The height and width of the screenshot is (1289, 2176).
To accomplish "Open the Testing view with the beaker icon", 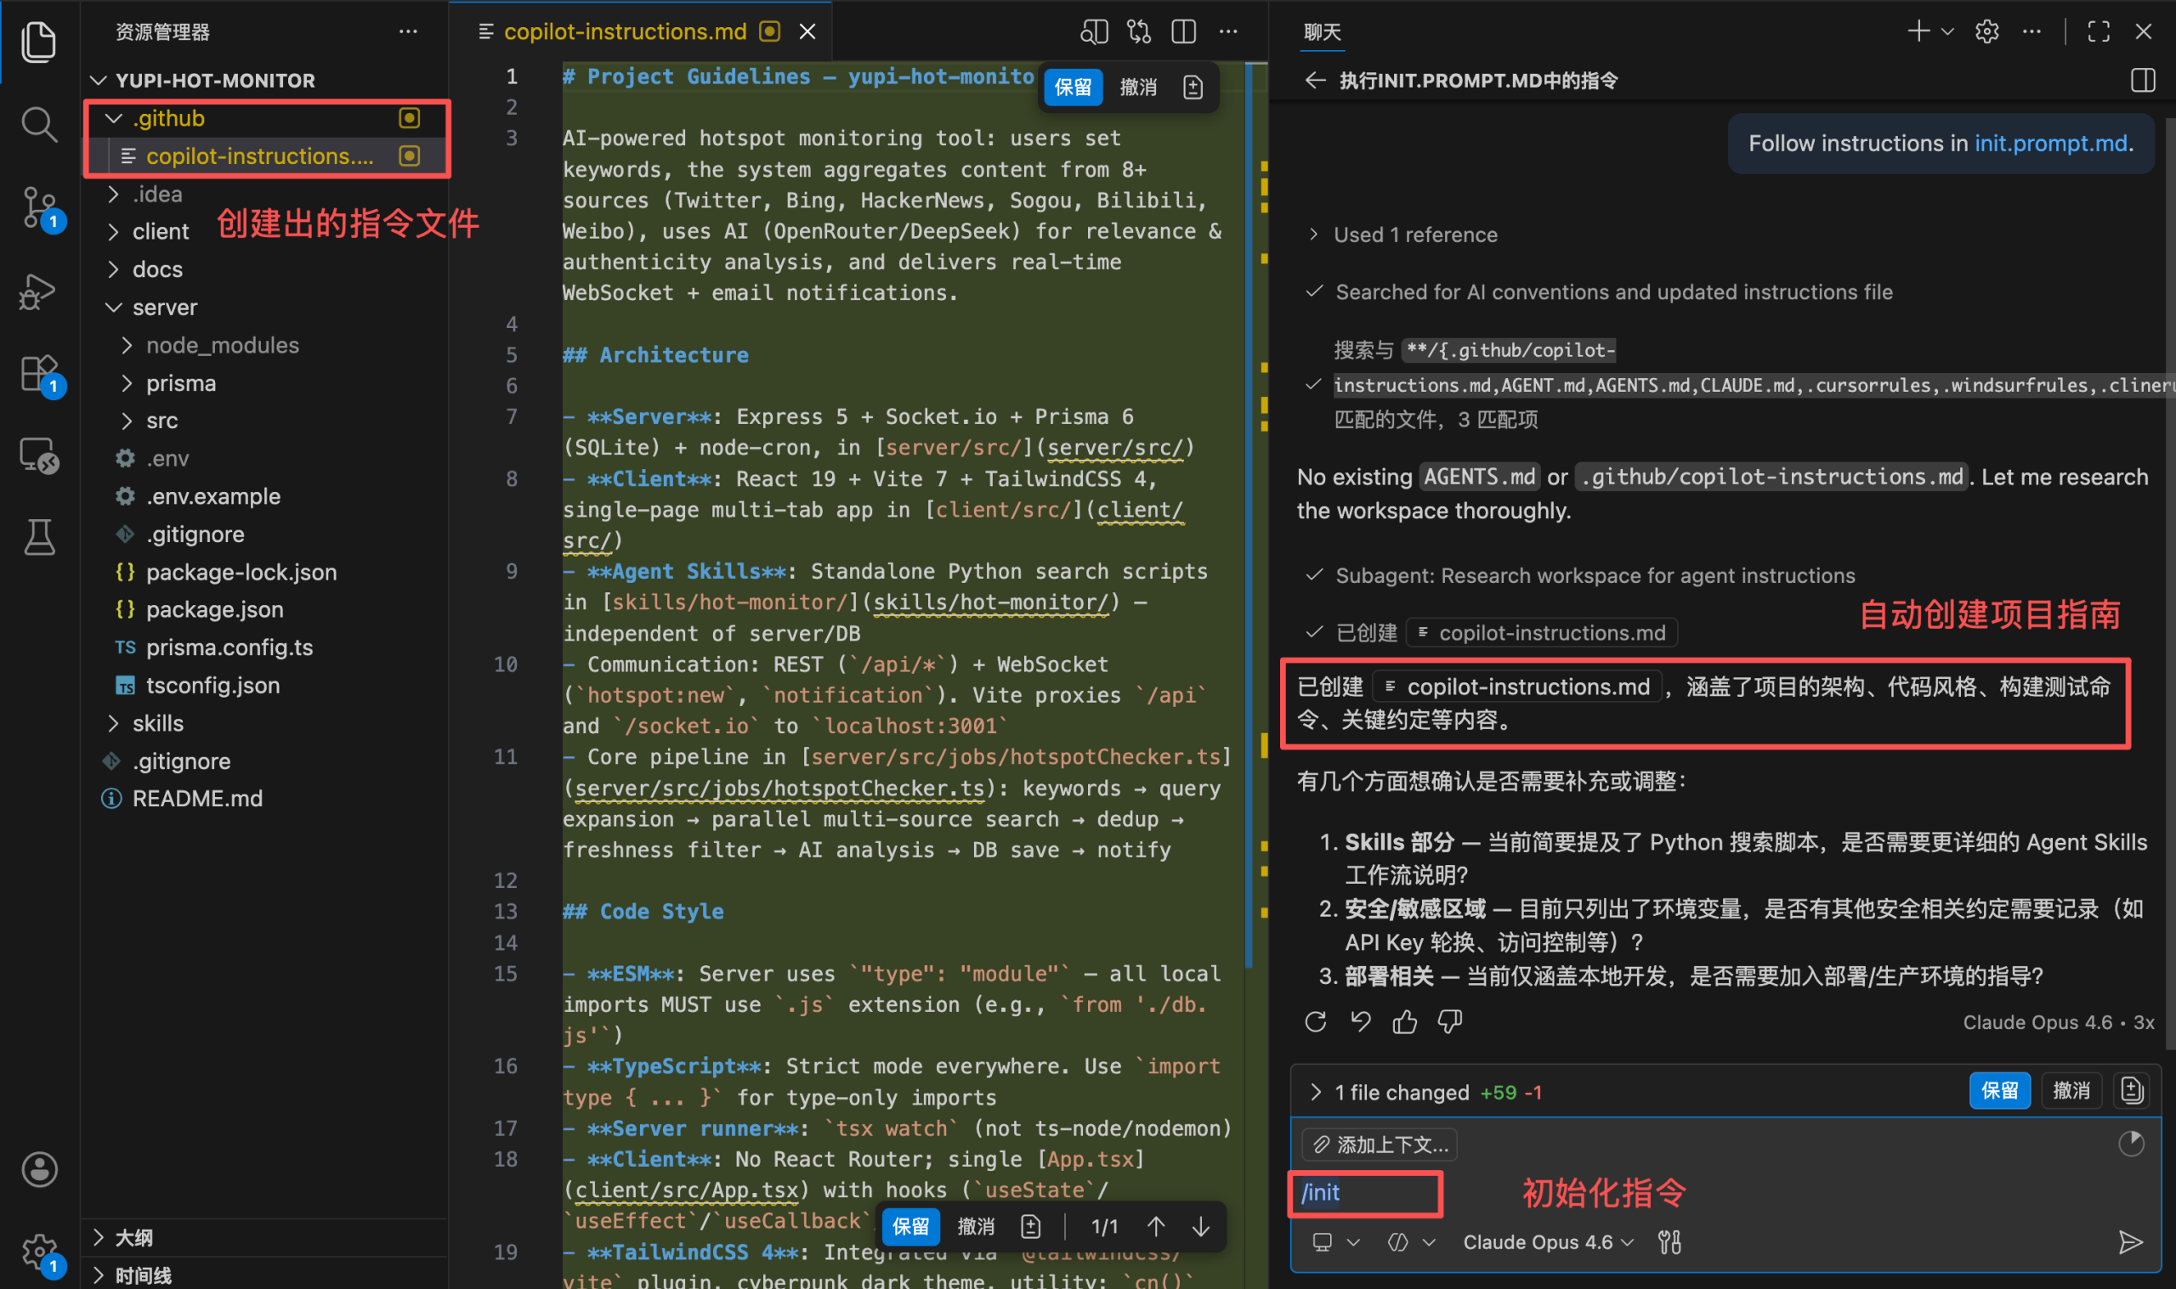I will 40,537.
